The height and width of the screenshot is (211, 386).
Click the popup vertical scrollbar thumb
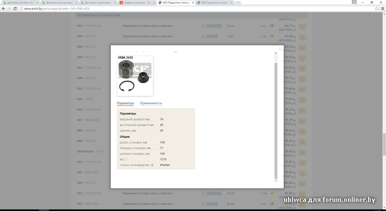tap(276, 121)
